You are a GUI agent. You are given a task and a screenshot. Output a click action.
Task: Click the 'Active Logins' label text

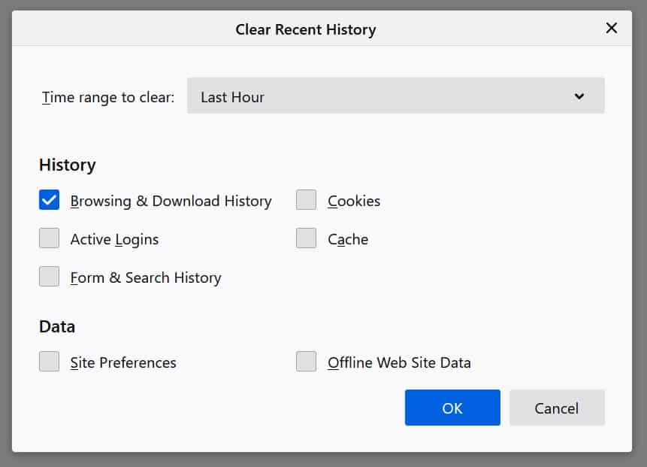tap(114, 239)
